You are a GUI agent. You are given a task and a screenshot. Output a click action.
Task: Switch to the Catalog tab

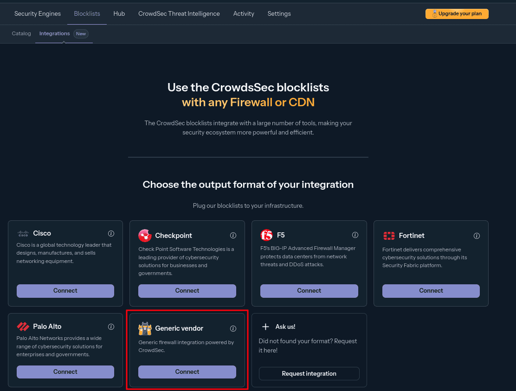(x=21, y=33)
